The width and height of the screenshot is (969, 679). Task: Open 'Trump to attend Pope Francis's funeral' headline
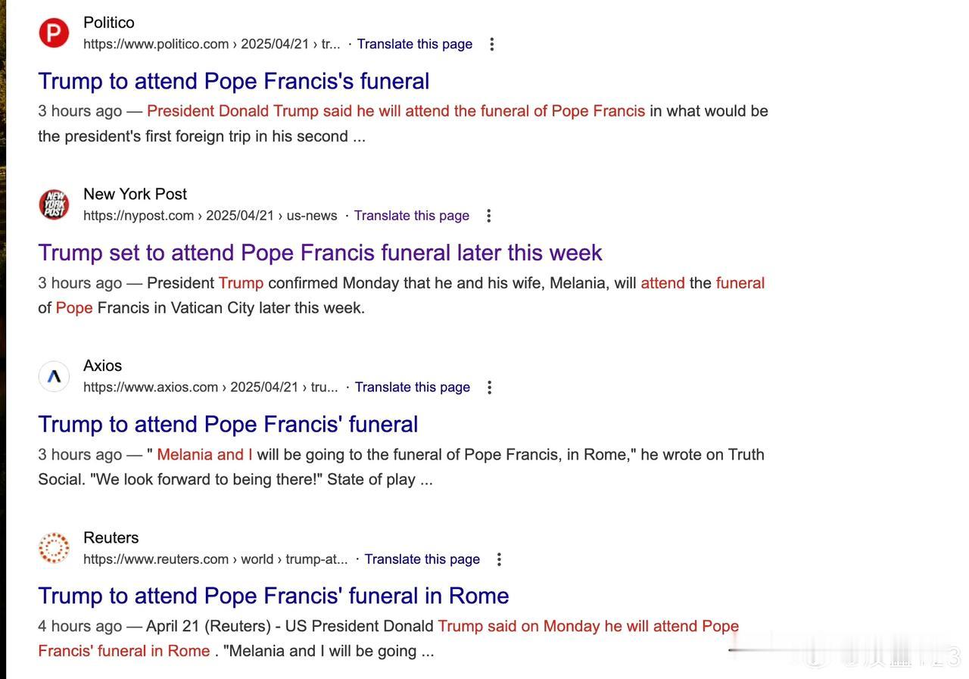coord(234,81)
